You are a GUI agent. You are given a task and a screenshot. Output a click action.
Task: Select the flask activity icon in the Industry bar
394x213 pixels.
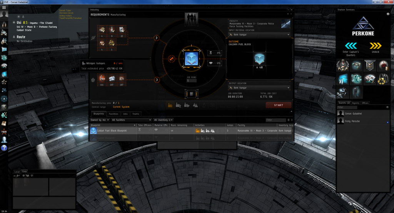(x=195, y=105)
